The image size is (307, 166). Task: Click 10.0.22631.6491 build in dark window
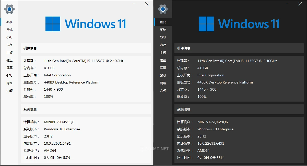tap(211, 144)
